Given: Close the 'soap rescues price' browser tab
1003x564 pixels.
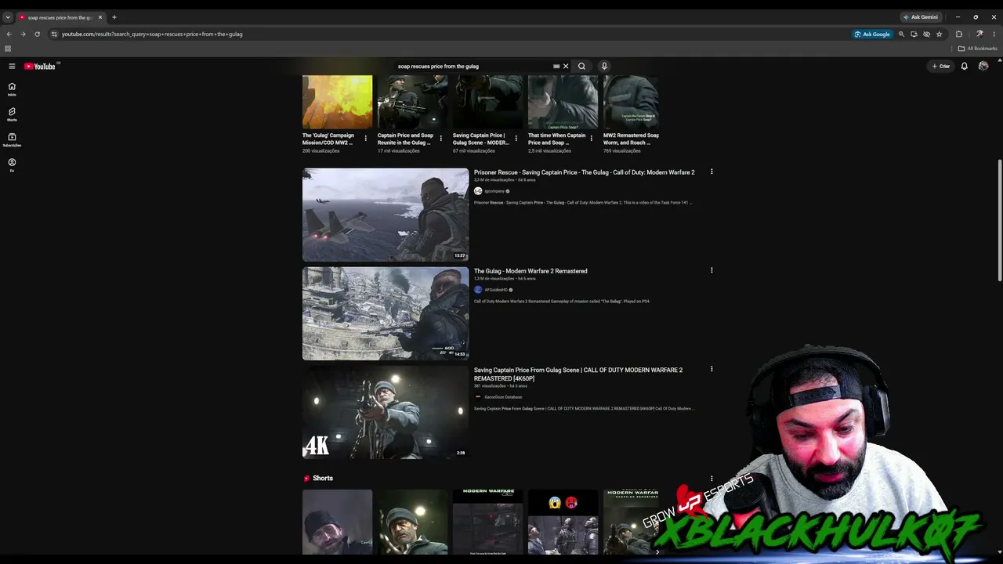Looking at the screenshot, I should point(100,17).
